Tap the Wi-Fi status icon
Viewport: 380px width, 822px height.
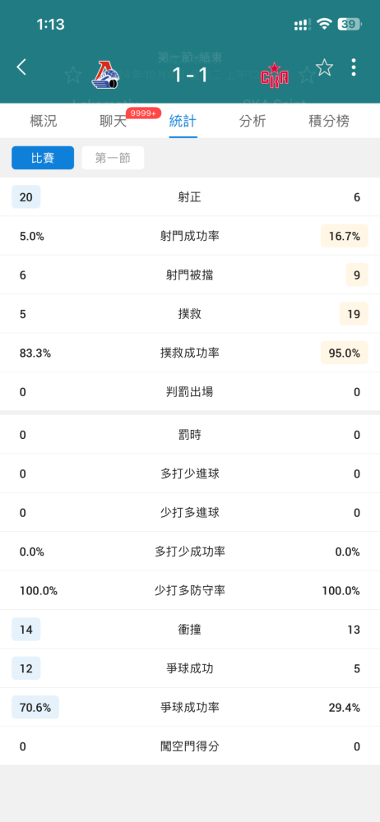(324, 24)
